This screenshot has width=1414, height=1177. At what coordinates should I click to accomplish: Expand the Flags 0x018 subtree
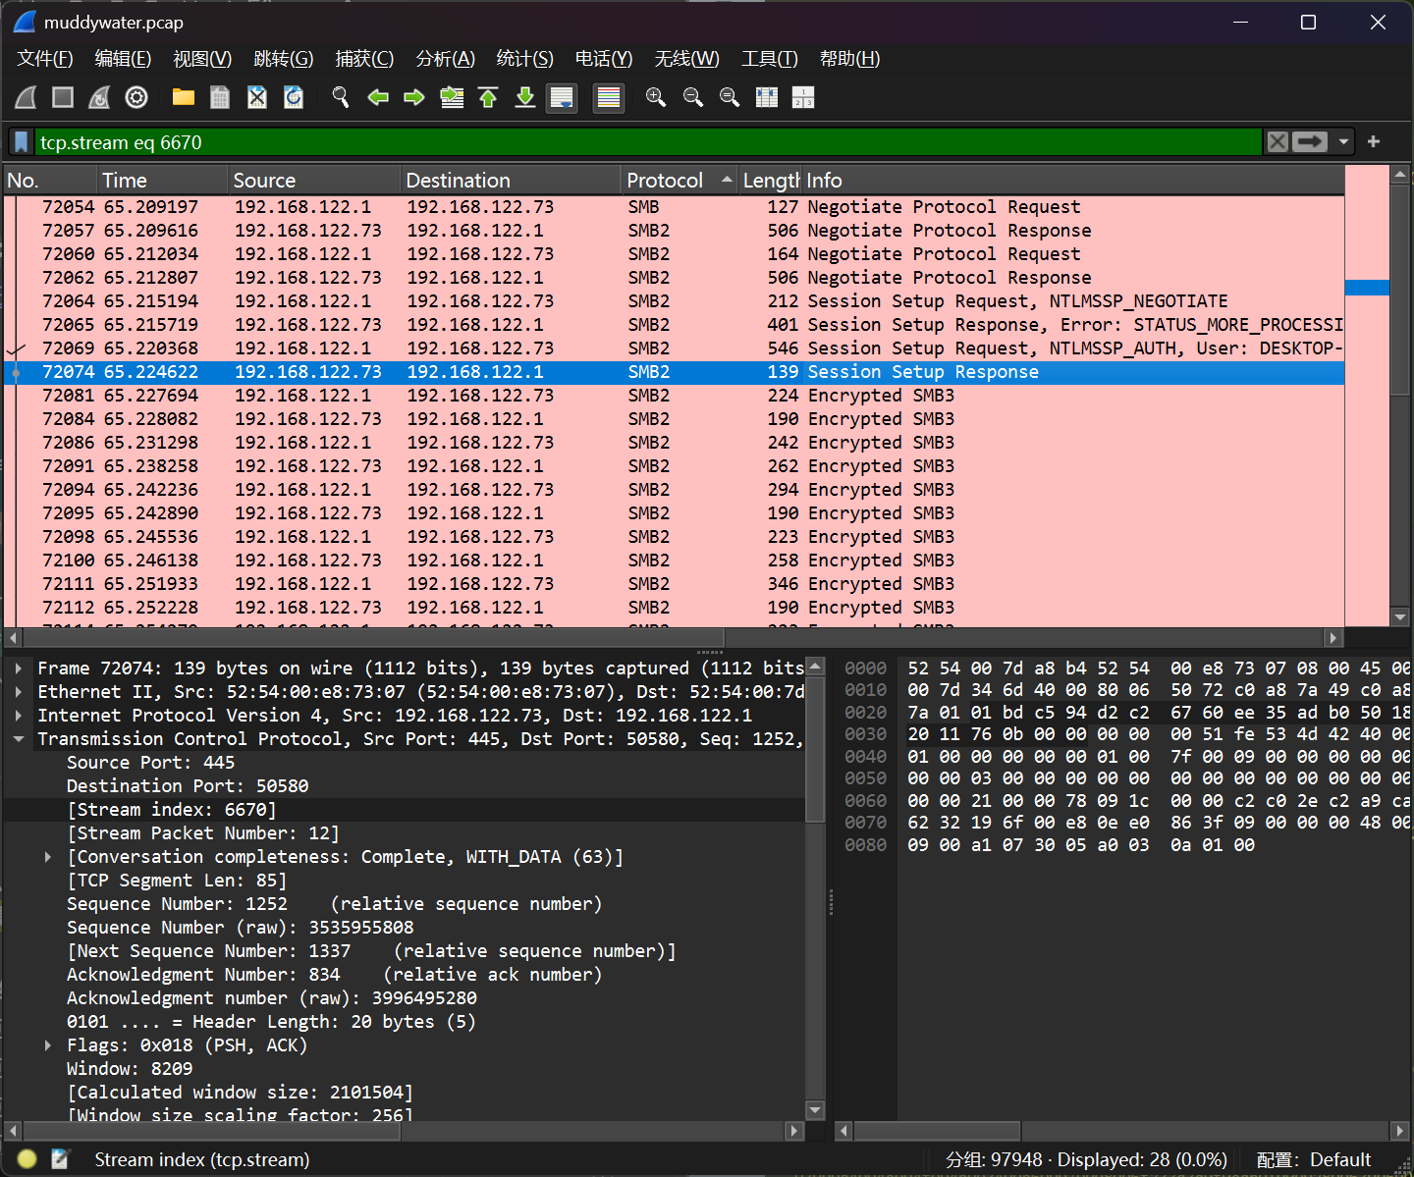point(47,1045)
